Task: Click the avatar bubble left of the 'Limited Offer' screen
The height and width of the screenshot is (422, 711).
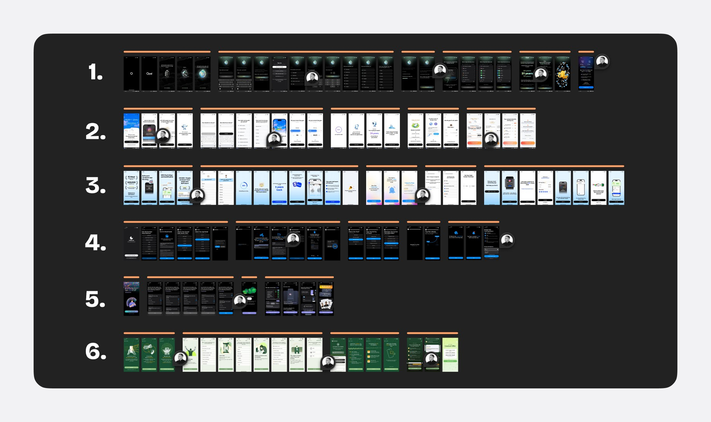Action: click(x=432, y=359)
